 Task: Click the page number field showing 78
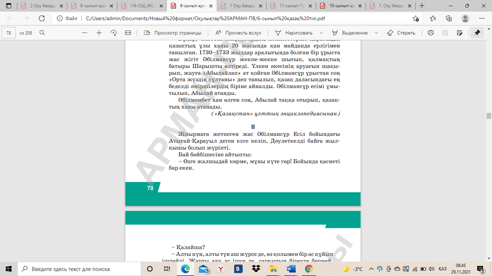point(9,33)
